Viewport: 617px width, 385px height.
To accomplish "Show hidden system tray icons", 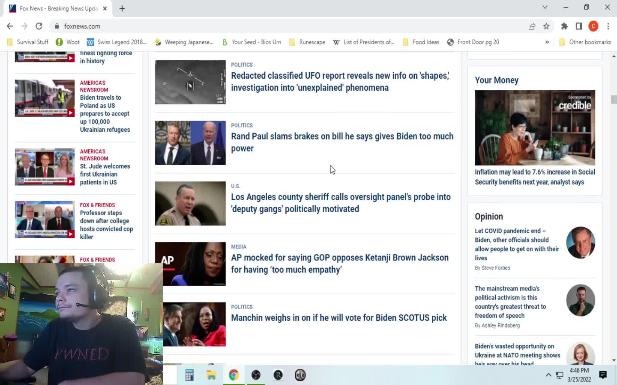I will point(548,375).
